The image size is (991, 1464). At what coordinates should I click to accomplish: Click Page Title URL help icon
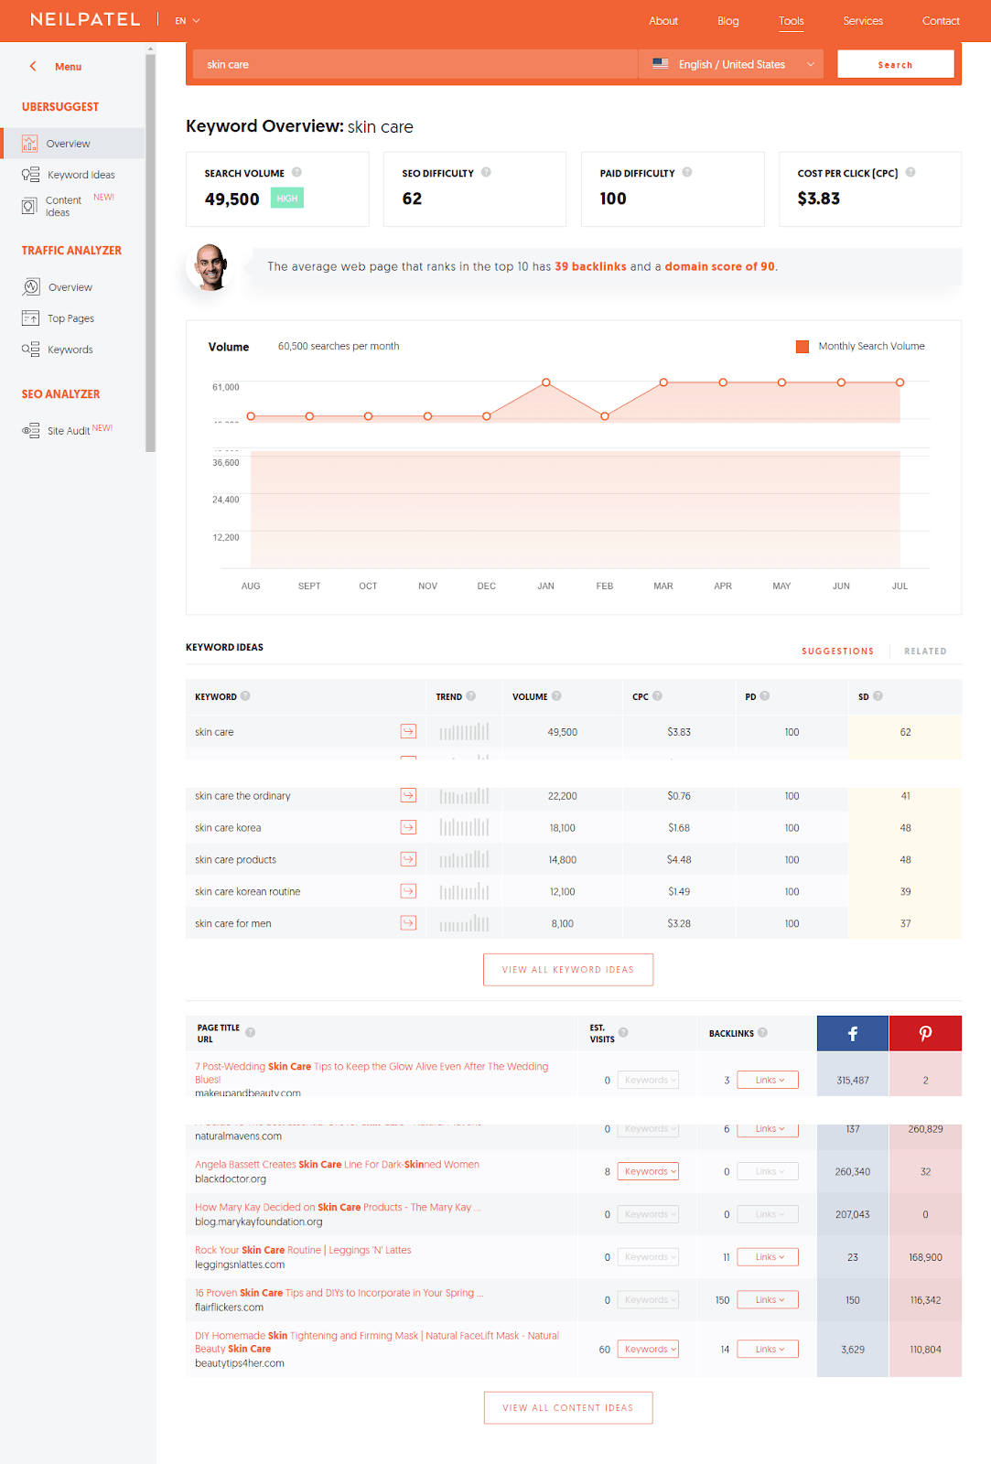click(x=251, y=1032)
